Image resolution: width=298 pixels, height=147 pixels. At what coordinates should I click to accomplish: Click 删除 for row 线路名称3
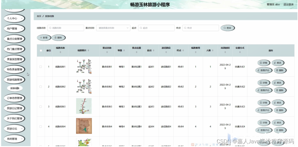(280, 110)
